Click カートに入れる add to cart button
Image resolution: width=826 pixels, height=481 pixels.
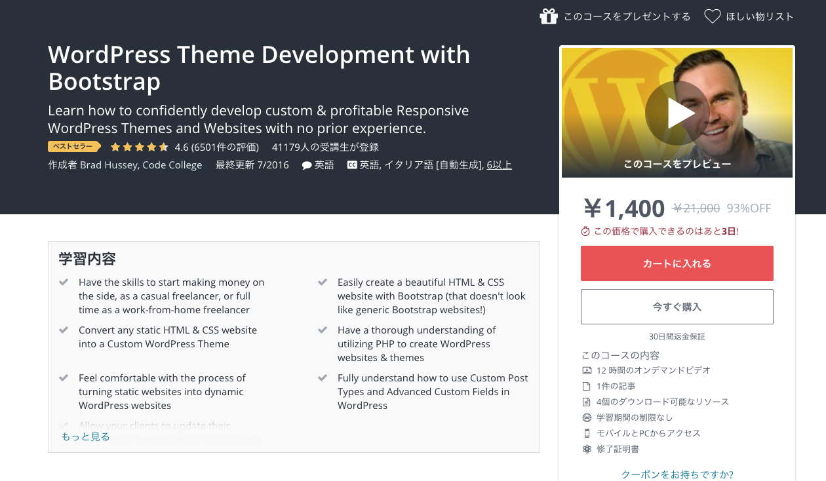[x=677, y=263]
